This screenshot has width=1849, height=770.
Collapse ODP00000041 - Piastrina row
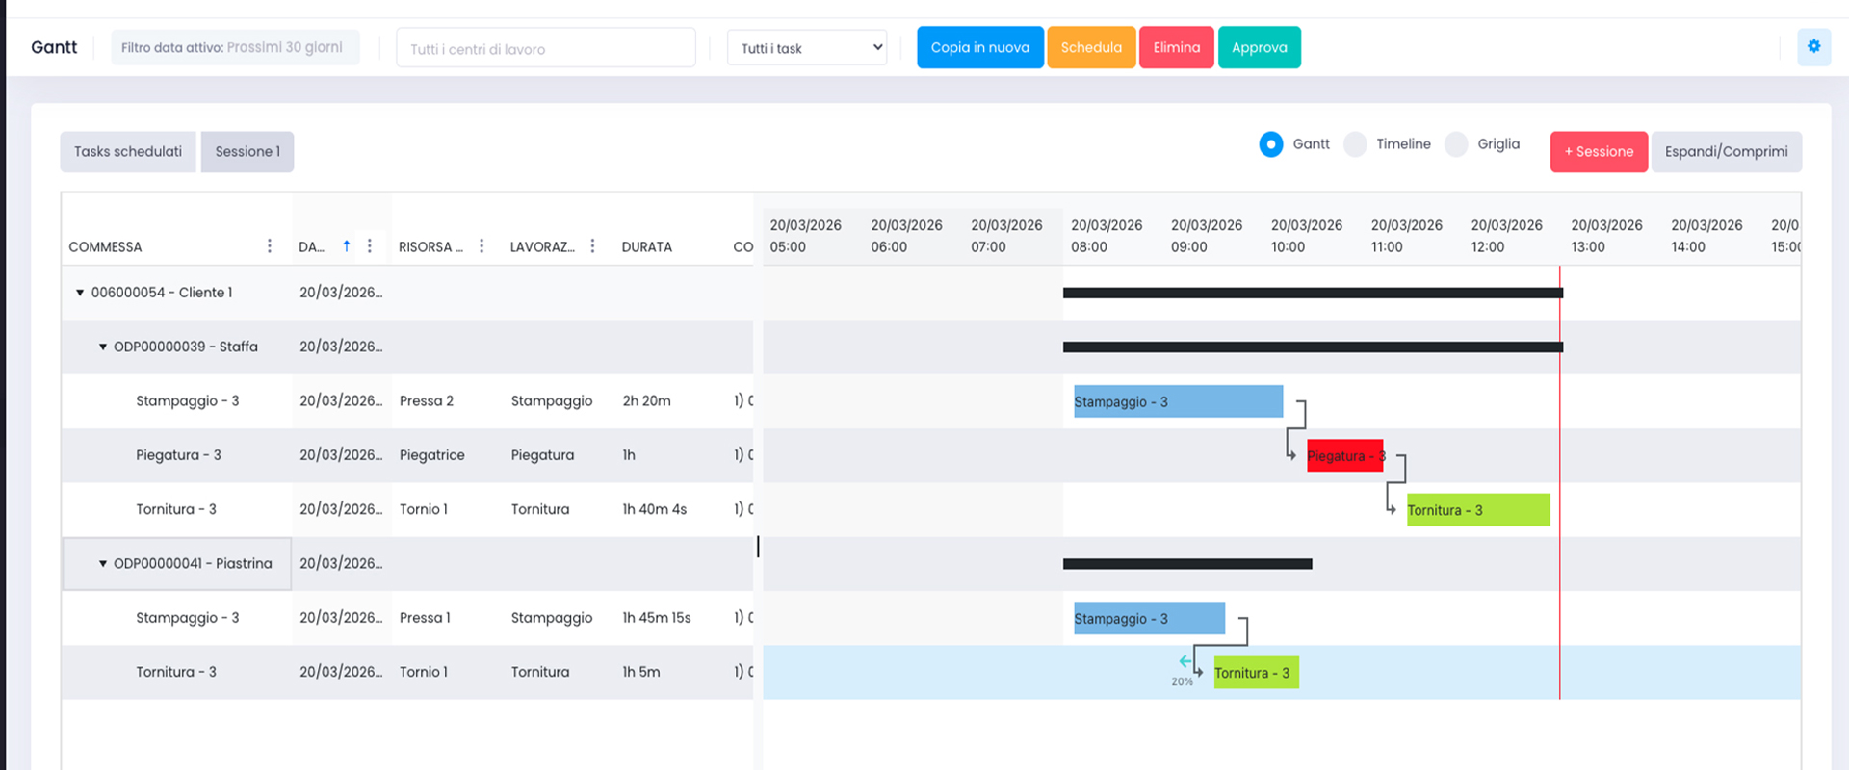tap(103, 564)
